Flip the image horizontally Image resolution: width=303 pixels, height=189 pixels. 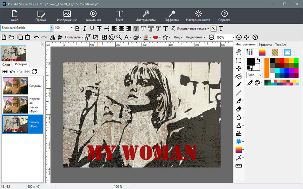[x=53, y=37]
